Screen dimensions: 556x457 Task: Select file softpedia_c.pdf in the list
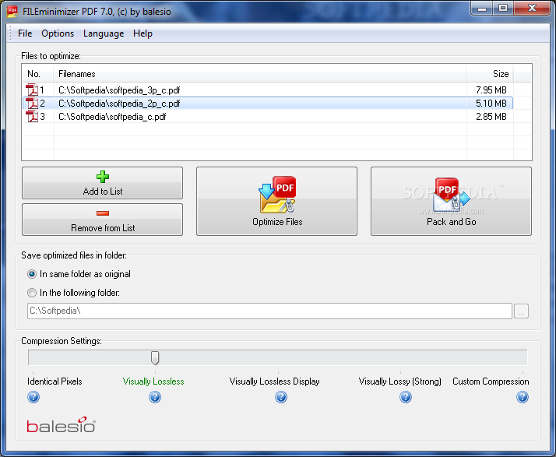point(112,117)
